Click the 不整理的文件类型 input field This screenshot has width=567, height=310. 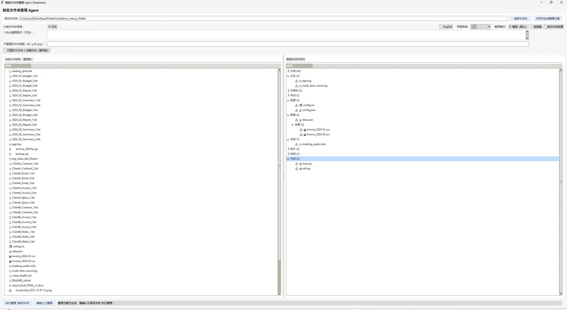click(288, 44)
